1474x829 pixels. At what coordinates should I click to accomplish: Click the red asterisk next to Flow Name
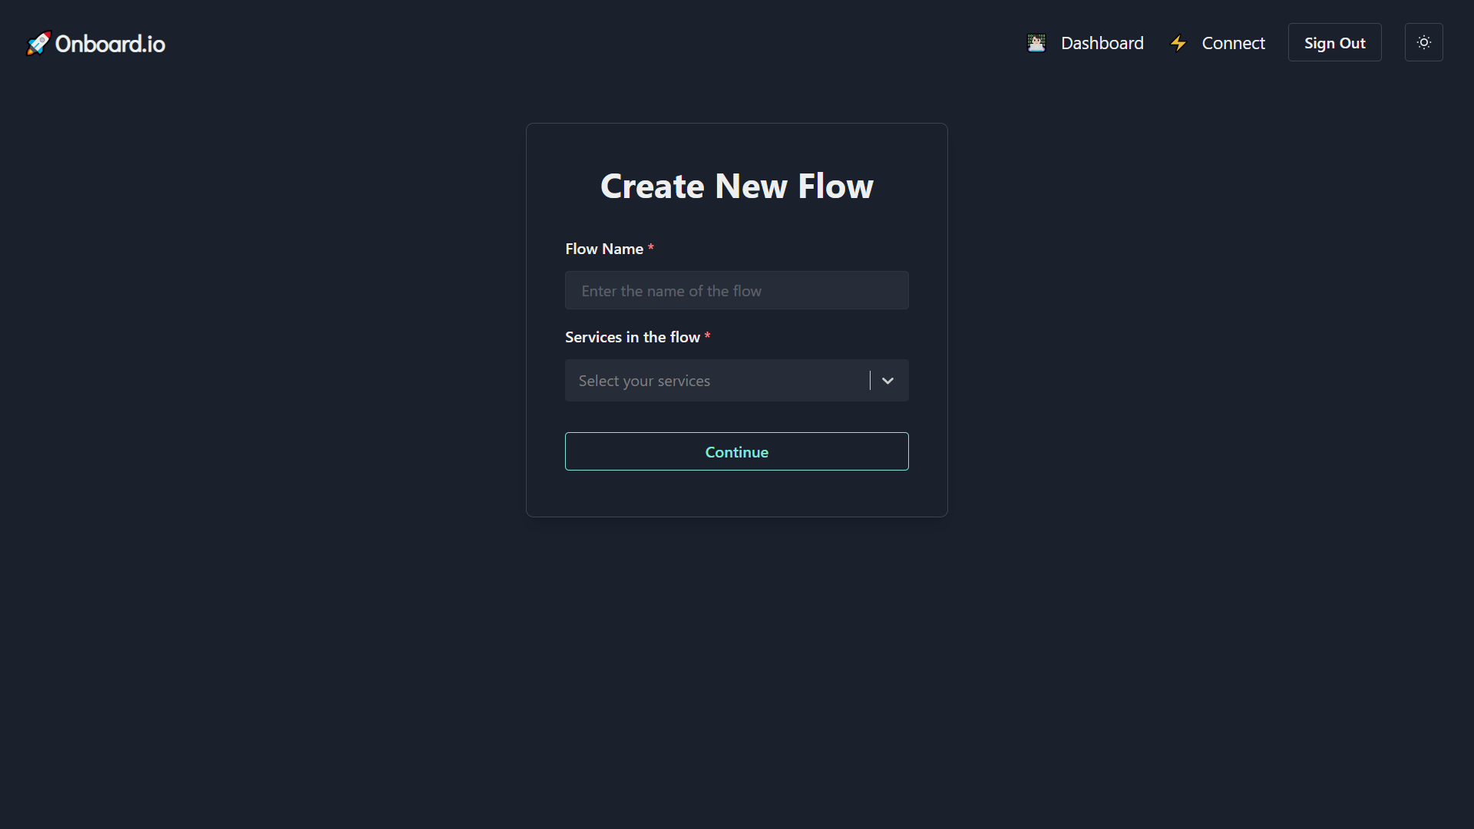tap(651, 248)
